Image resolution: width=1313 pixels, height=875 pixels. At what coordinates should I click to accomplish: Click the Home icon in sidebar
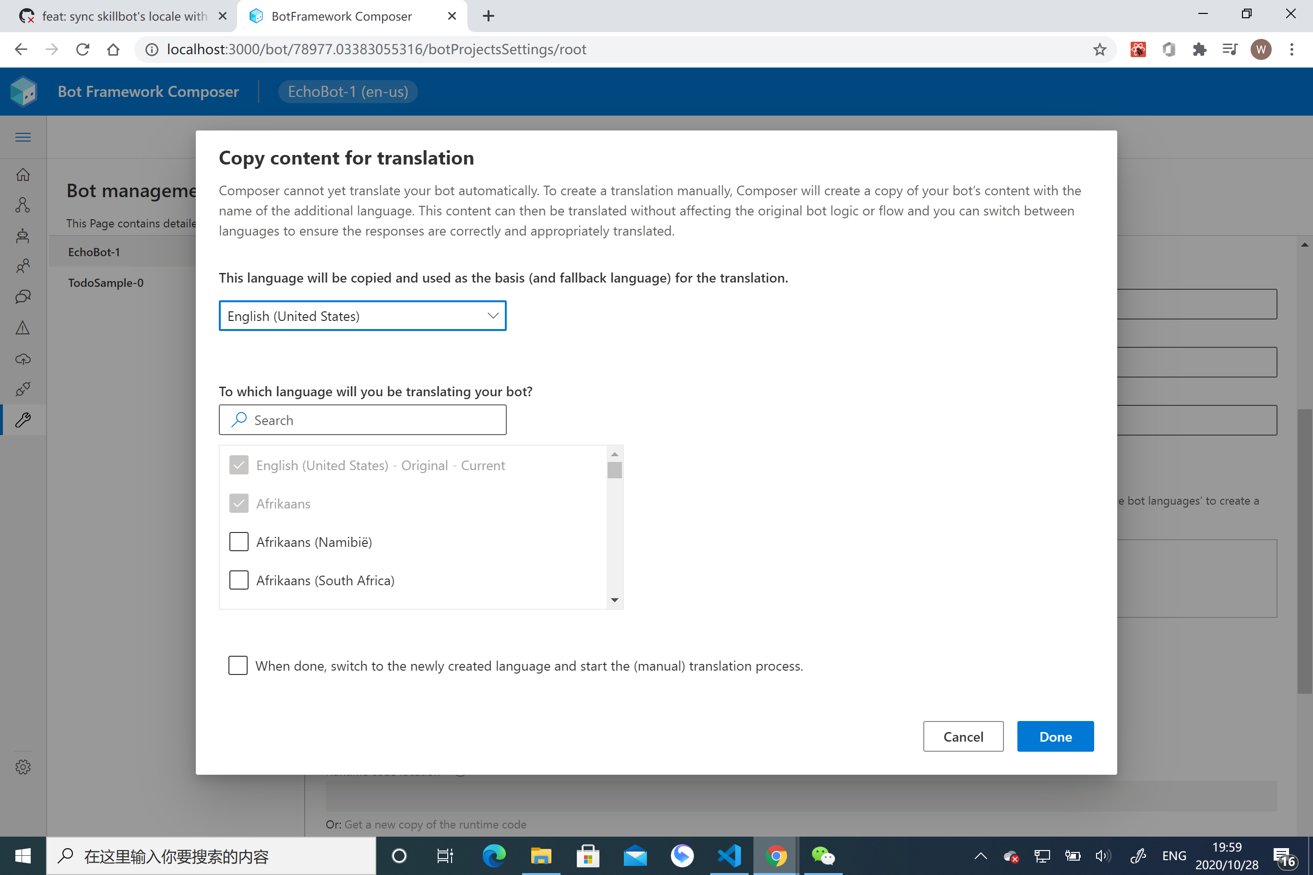[x=23, y=175]
